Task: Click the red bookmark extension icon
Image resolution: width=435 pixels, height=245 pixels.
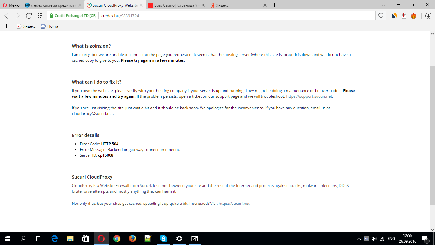Action: tap(404, 16)
